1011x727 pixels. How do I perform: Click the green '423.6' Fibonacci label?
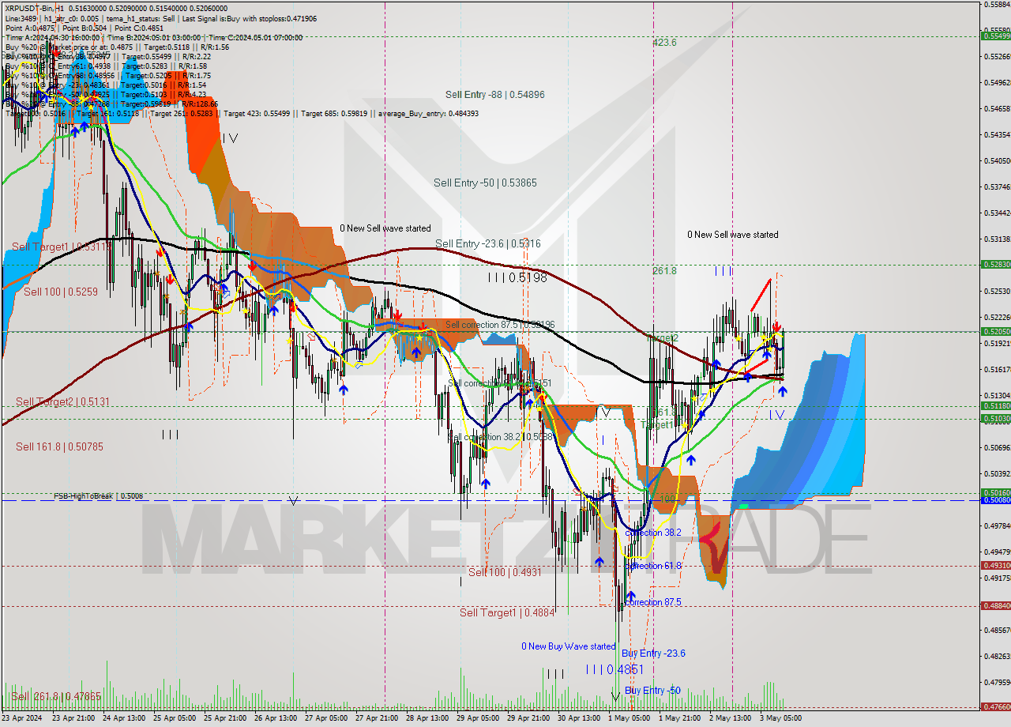pyautogui.click(x=664, y=43)
